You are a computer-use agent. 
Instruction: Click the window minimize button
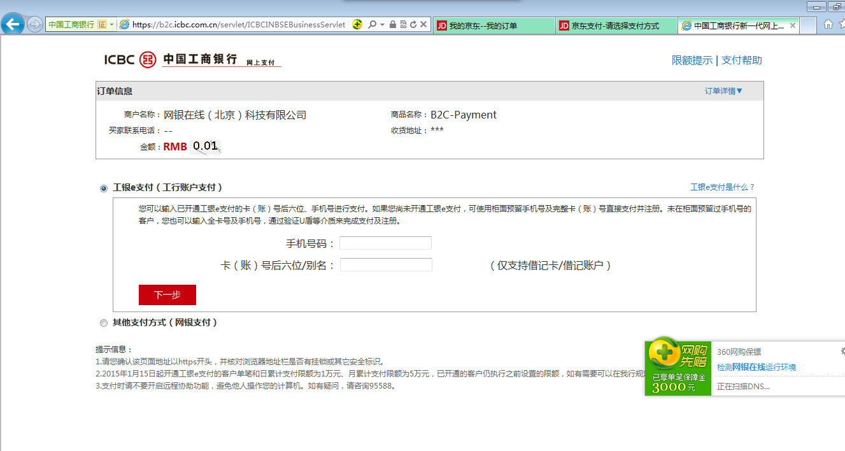coord(817,6)
